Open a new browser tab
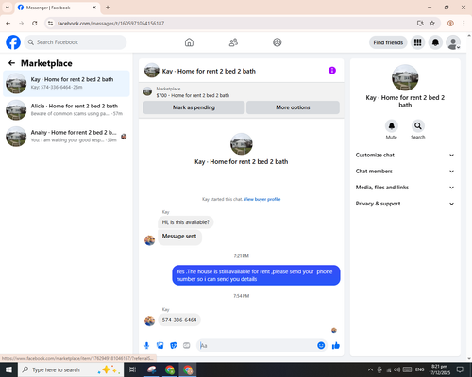Viewport: 472px width, 377px height. click(108, 8)
